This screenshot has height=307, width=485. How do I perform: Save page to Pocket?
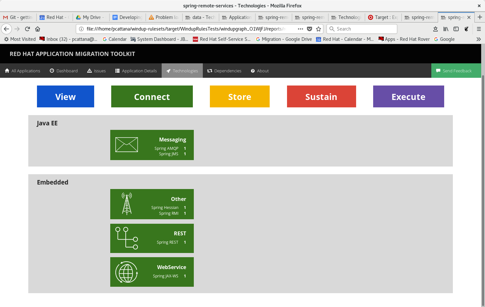[310, 29]
